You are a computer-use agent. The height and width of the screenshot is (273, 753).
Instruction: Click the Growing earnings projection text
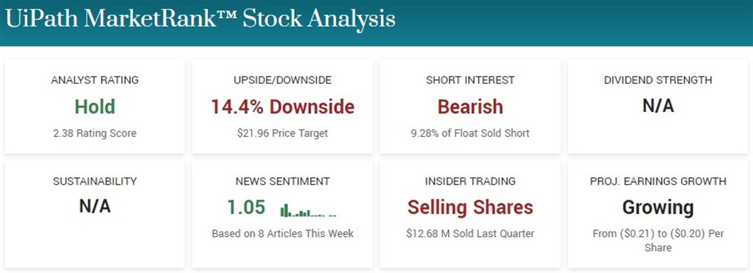658,207
